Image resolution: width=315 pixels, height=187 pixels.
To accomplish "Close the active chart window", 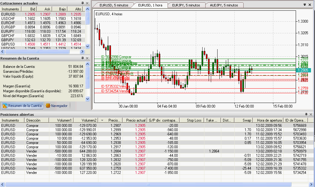I will tap(310, 5).
